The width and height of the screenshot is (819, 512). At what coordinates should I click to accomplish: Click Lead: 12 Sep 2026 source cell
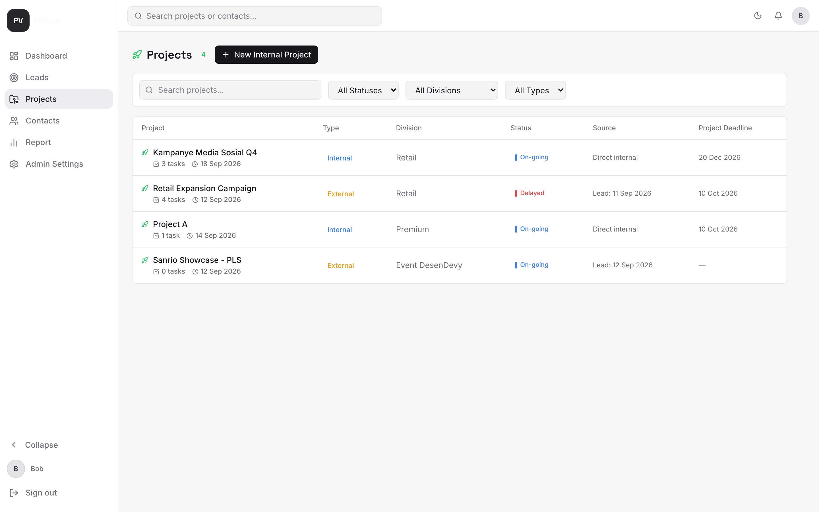click(622, 265)
